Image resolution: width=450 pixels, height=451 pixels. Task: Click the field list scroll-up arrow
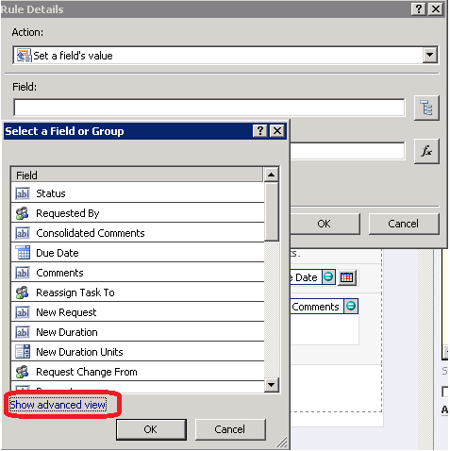pyautogui.click(x=271, y=175)
